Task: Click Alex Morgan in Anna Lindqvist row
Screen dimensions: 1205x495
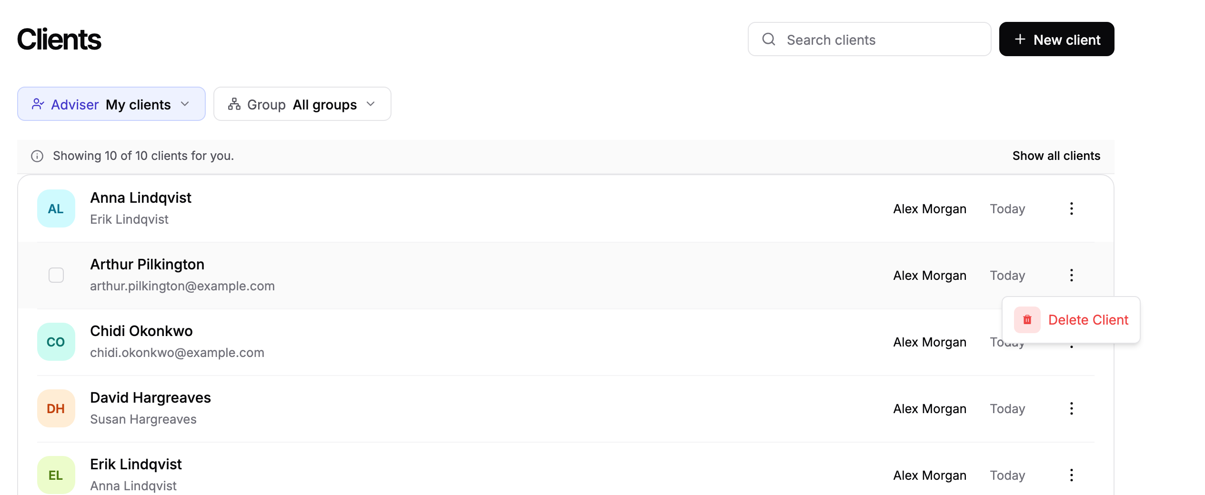Action: point(930,209)
